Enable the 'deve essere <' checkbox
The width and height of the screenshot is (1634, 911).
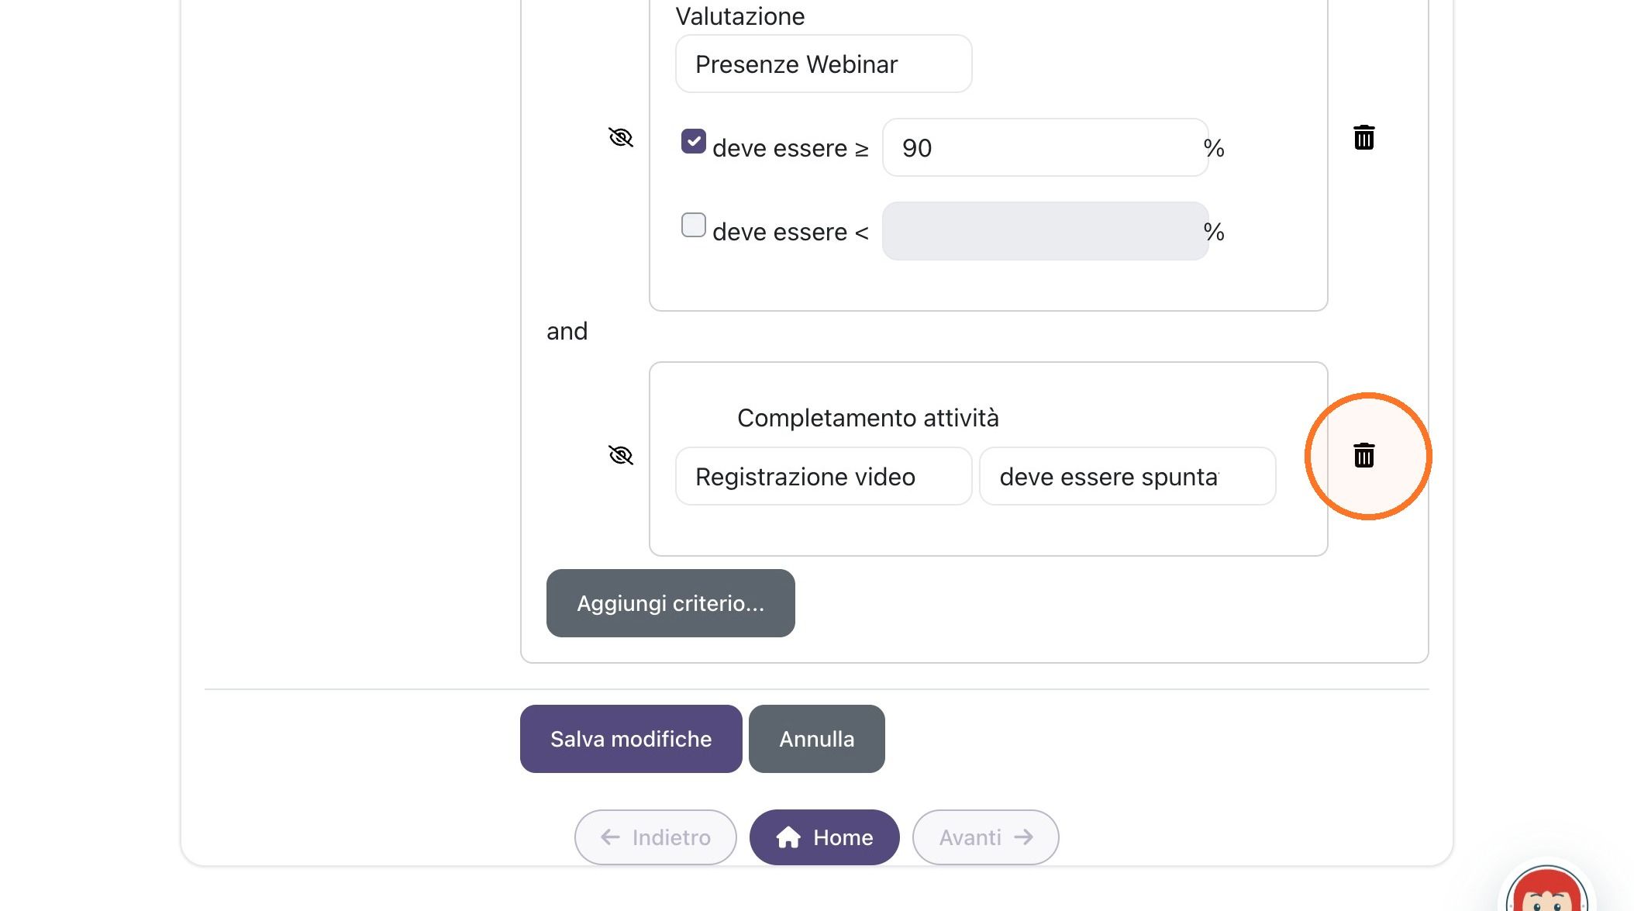pos(693,225)
